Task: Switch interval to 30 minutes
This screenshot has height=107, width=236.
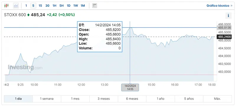Action: pos(47,6)
